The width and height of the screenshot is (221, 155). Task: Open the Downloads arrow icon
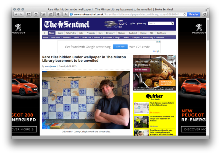205,14
